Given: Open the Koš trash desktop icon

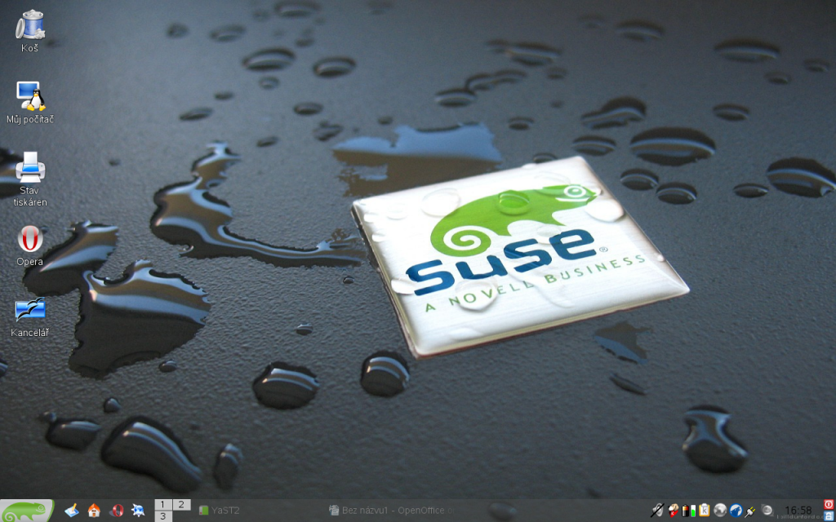Looking at the screenshot, I should (30, 30).
